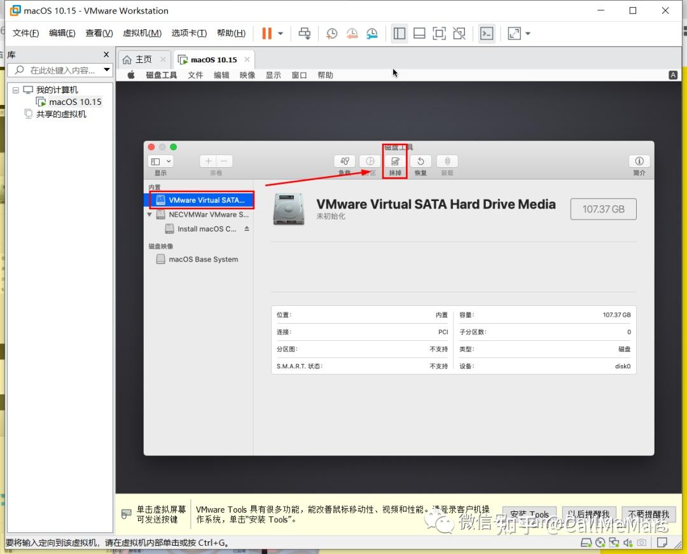Open the macOS 文件 menu

pyautogui.click(x=195, y=75)
